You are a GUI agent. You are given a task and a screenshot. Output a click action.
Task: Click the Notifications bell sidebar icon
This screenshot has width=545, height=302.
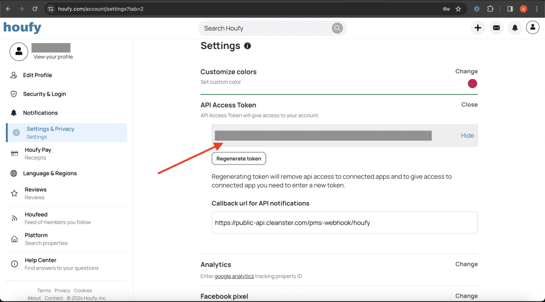tap(13, 113)
